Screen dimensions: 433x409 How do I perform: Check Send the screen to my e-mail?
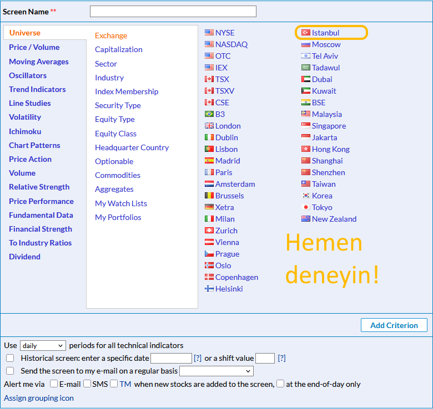(x=10, y=371)
